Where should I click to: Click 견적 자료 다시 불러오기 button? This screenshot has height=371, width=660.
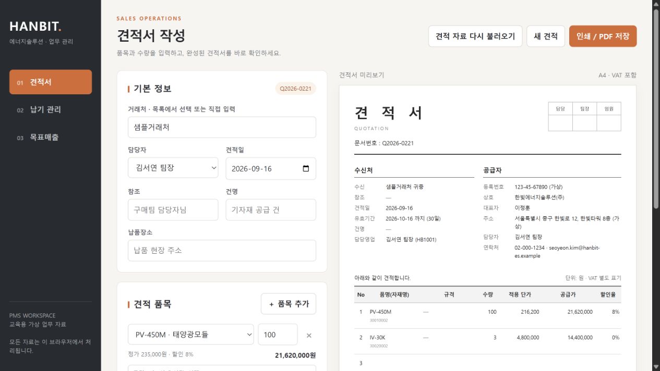click(475, 36)
